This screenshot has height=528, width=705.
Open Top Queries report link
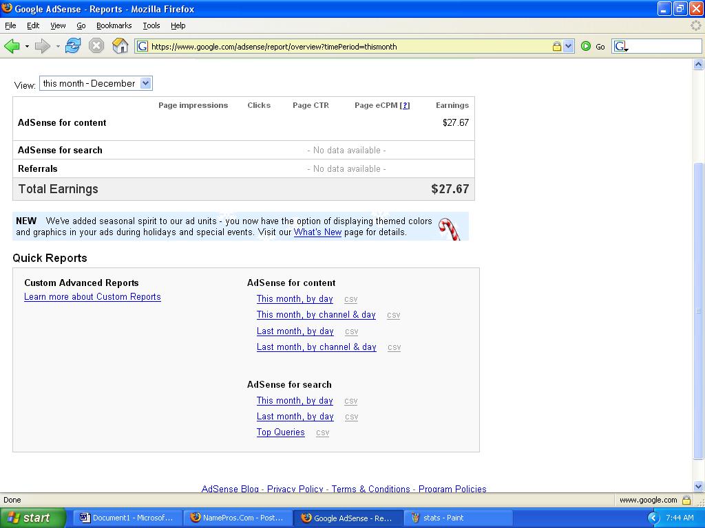[280, 432]
